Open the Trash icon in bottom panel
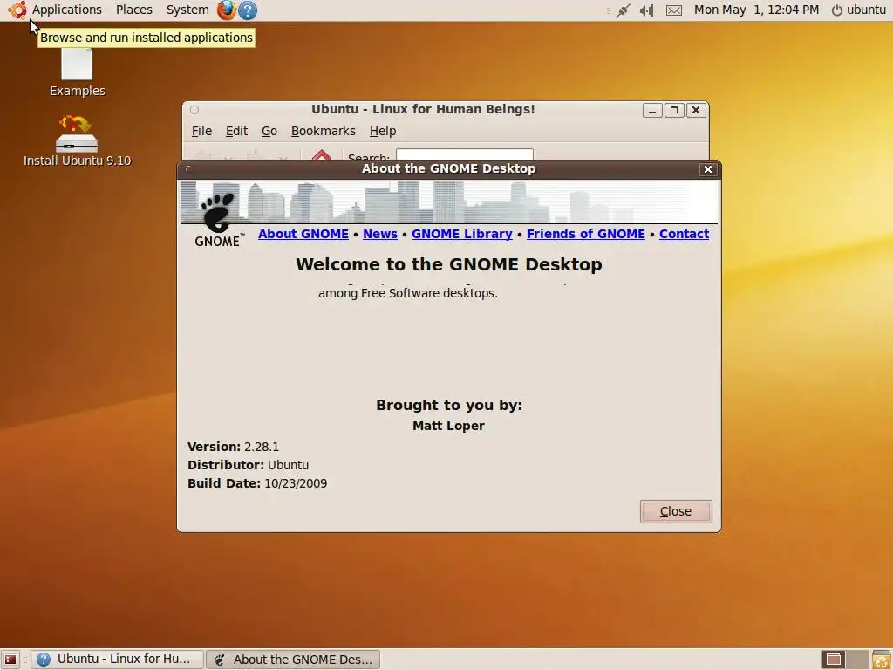The height and width of the screenshot is (670, 893). coord(882,660)
